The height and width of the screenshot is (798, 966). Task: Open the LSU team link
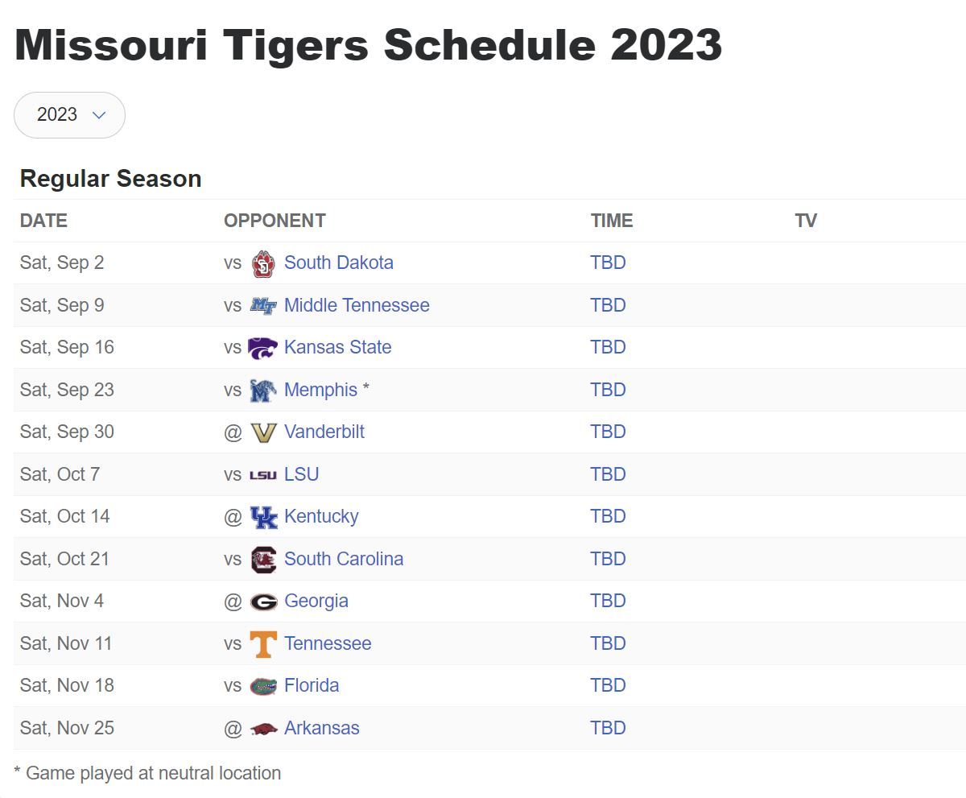[301, 474]
